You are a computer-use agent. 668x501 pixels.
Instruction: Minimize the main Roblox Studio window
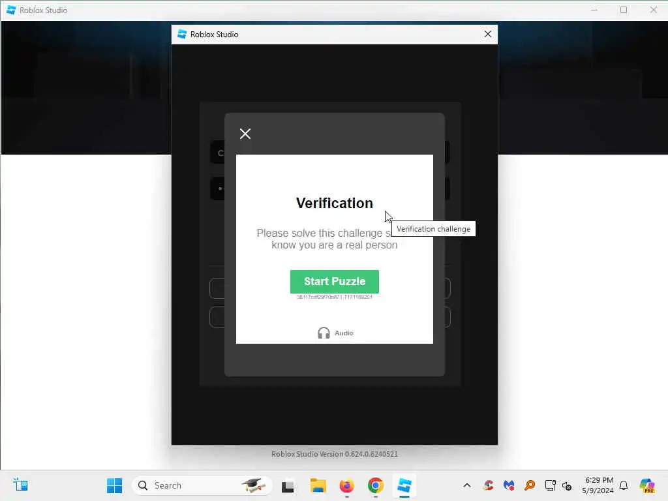tap(594, 10)
